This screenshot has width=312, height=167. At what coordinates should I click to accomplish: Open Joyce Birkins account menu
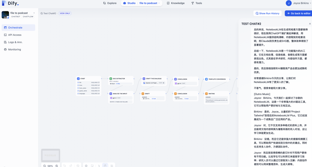302,3
